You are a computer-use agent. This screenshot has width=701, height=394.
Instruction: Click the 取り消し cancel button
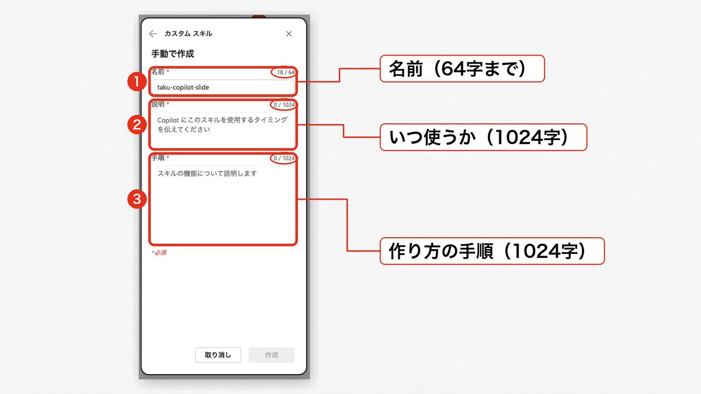(218, 355)
